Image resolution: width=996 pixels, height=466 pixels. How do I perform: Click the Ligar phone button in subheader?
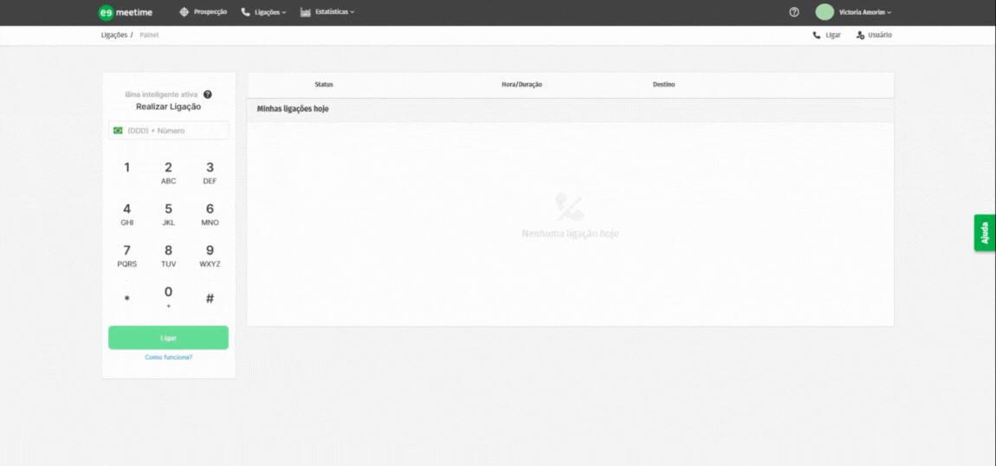(827, 35)
